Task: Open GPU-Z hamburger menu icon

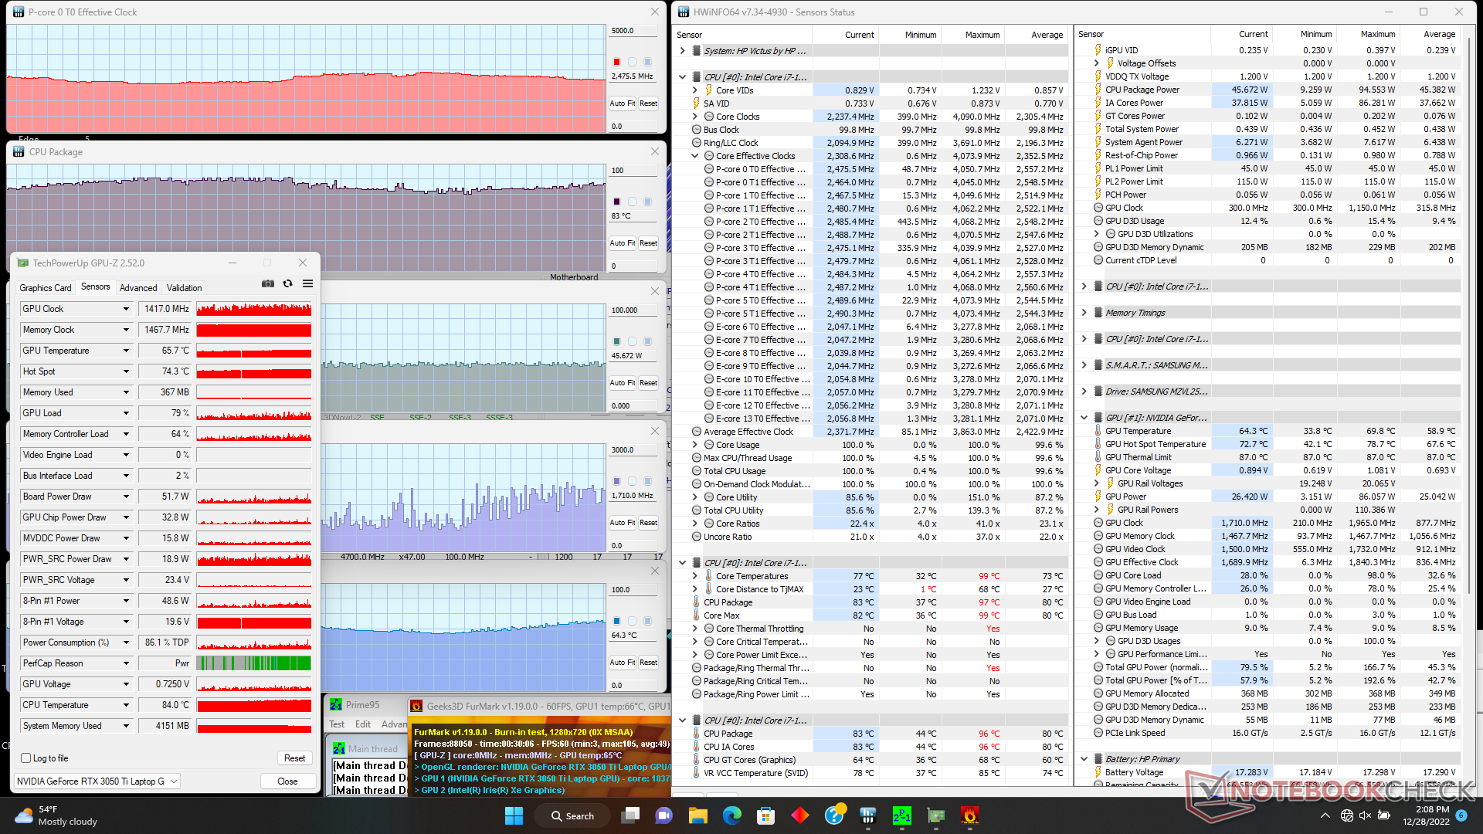Action: coord(307,284)
